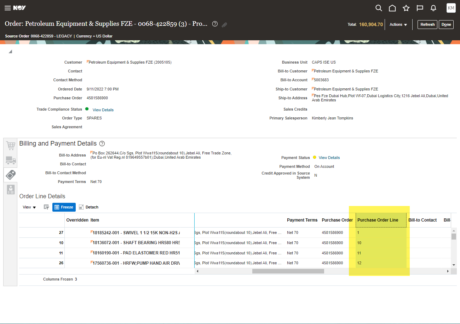
Task: Select item 18160190-001 PAD ELASTOMER row
Action: pos(136,253)
